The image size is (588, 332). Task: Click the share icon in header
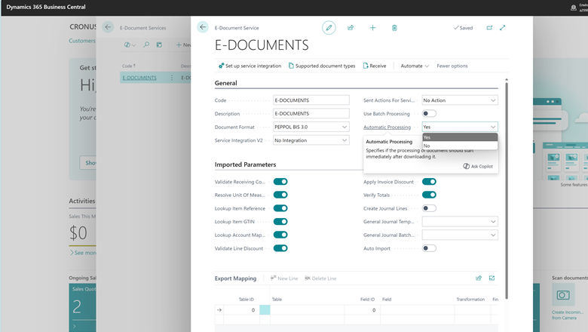pyautogui.click(x=351, y=28)
